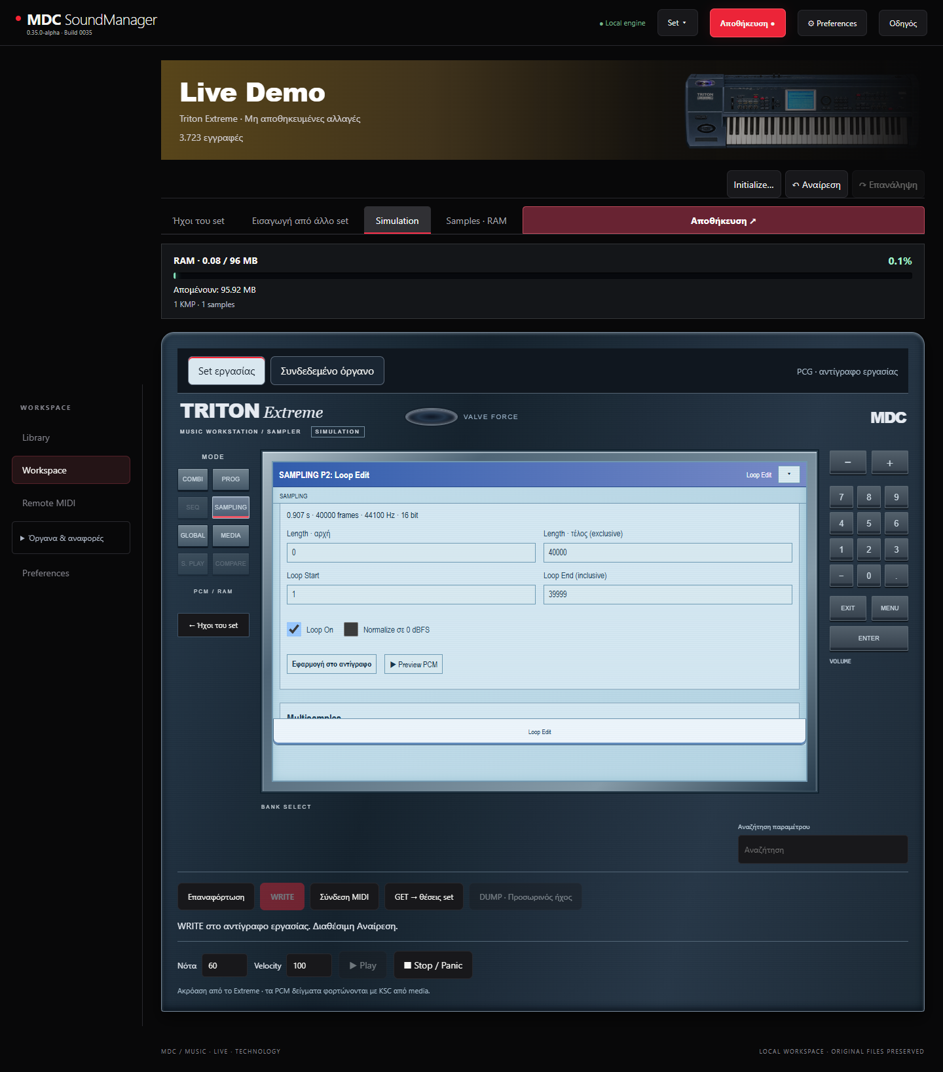Click the Αναζήτηση parameter search field
943x1072 pixels.
coord(823,849)
